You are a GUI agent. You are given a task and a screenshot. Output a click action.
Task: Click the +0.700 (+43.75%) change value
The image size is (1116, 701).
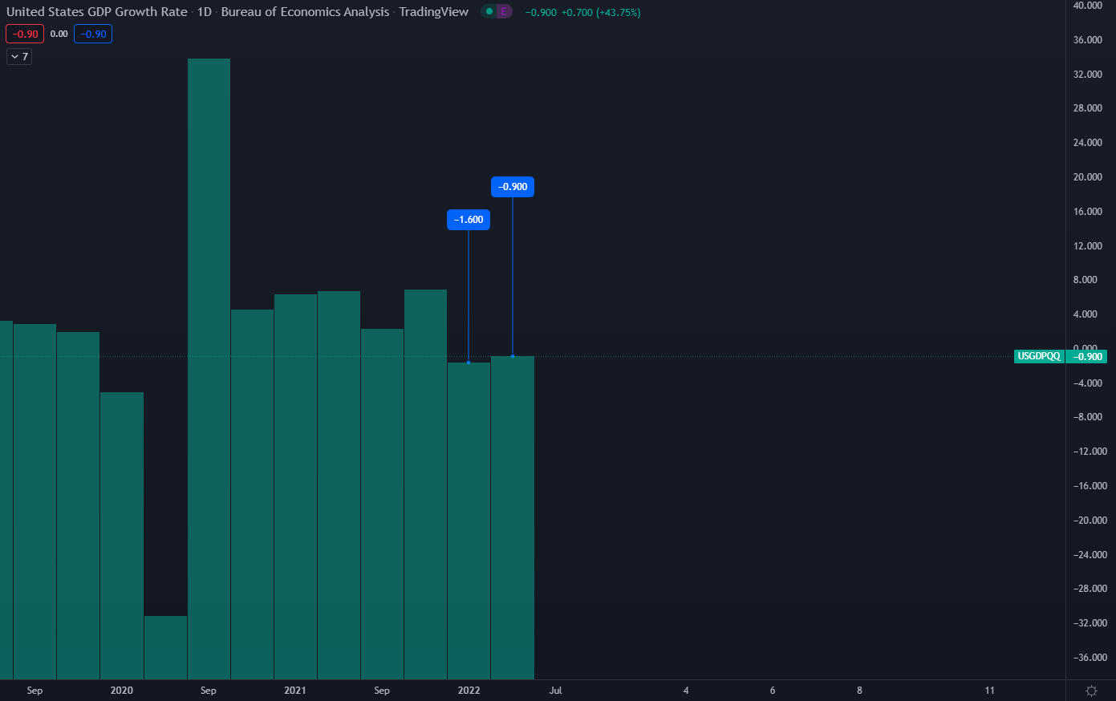[x=600, y=13]
